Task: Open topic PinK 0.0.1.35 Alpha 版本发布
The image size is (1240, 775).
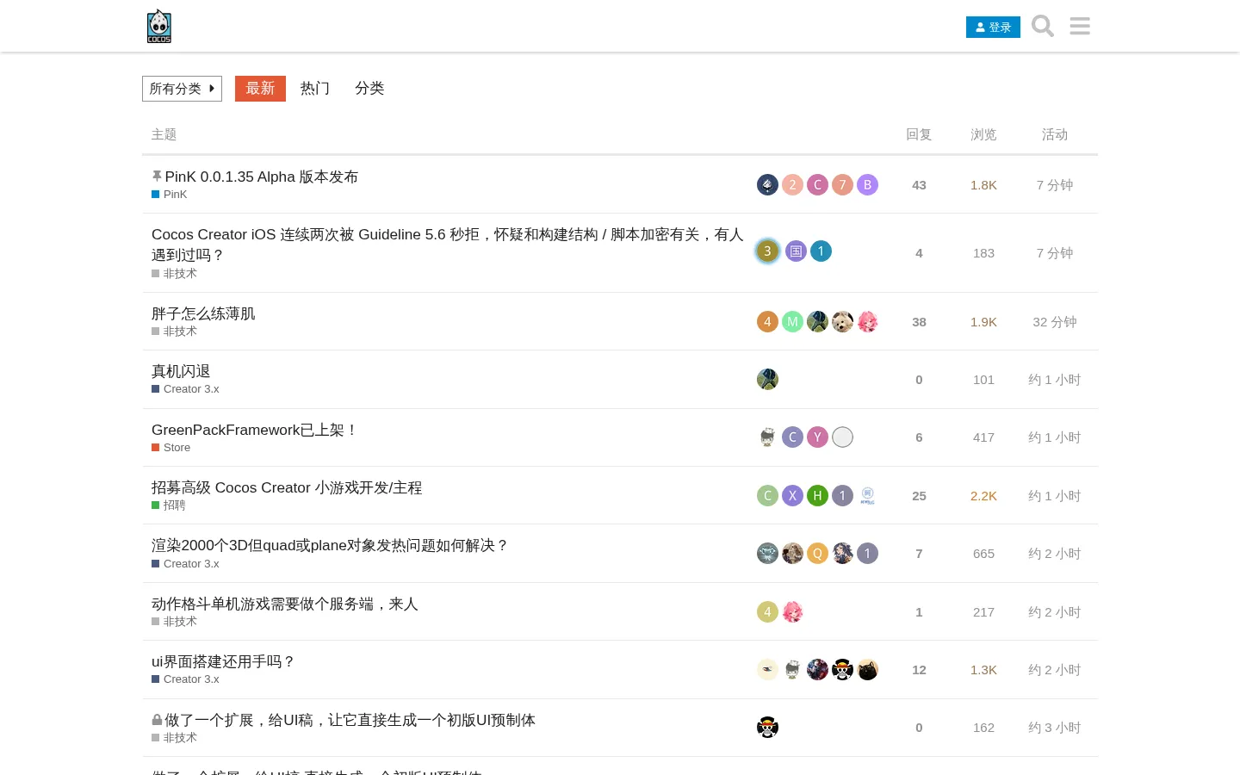Action: point(262,177)
